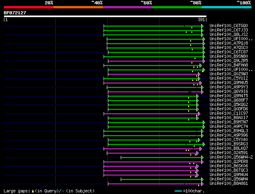Click the green alignment bar of Q9M4T5
This screenshot has height=194, width=255.
tap(152, 96)
